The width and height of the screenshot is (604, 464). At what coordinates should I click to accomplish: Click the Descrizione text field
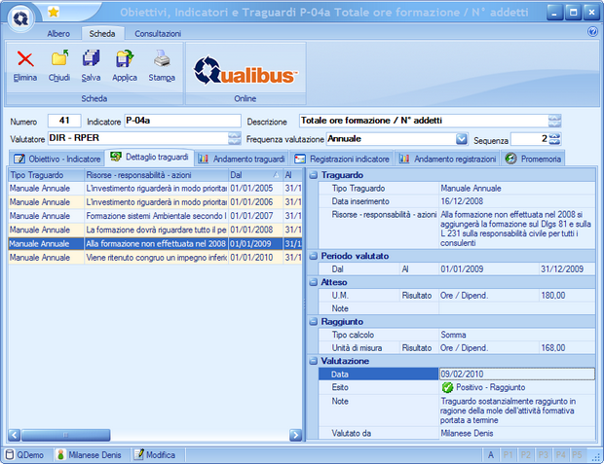point(422,121)
